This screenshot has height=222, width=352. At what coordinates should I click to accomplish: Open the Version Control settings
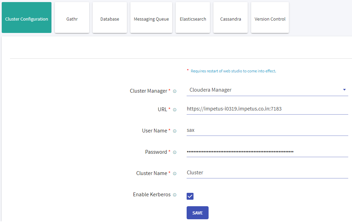click(x=270, y=17)
